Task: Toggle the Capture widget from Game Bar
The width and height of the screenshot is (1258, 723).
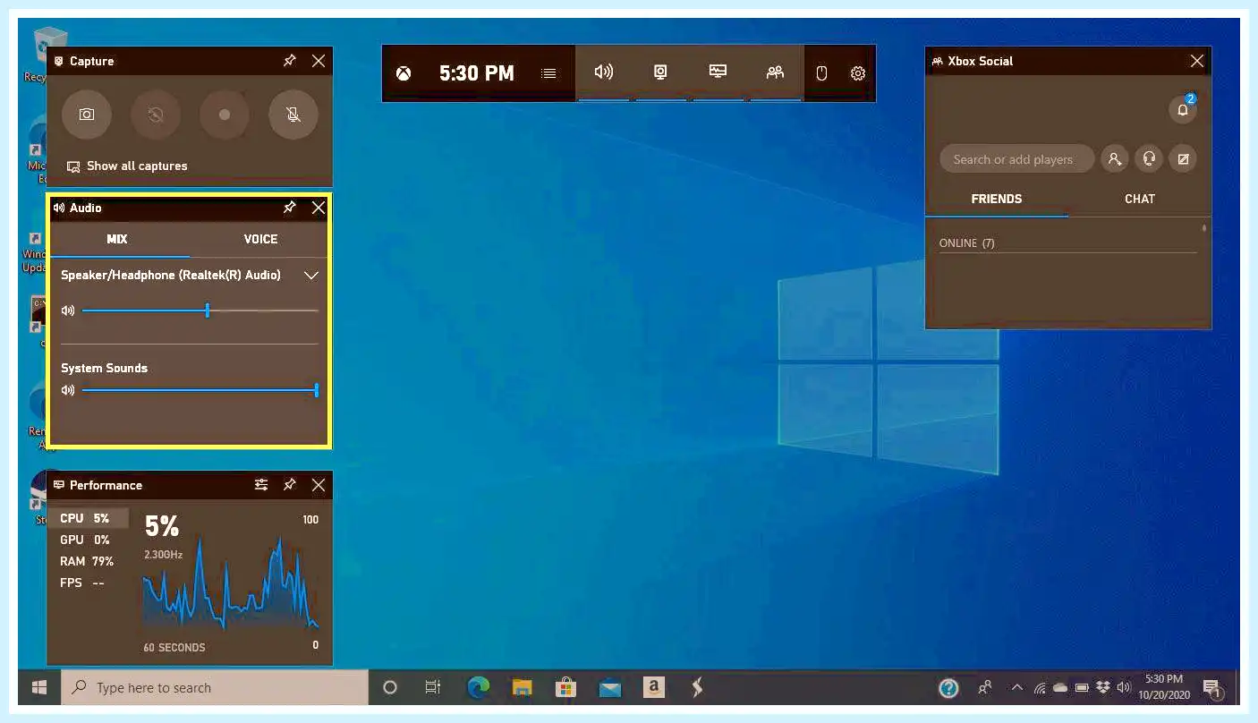Action: [x=661, y=72]
